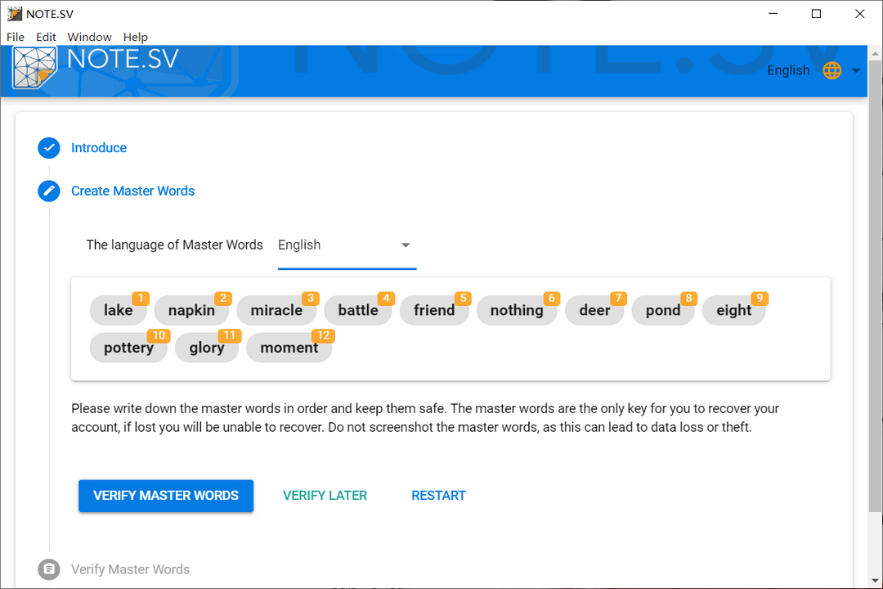Click the globe language icon

pos(831,70)
